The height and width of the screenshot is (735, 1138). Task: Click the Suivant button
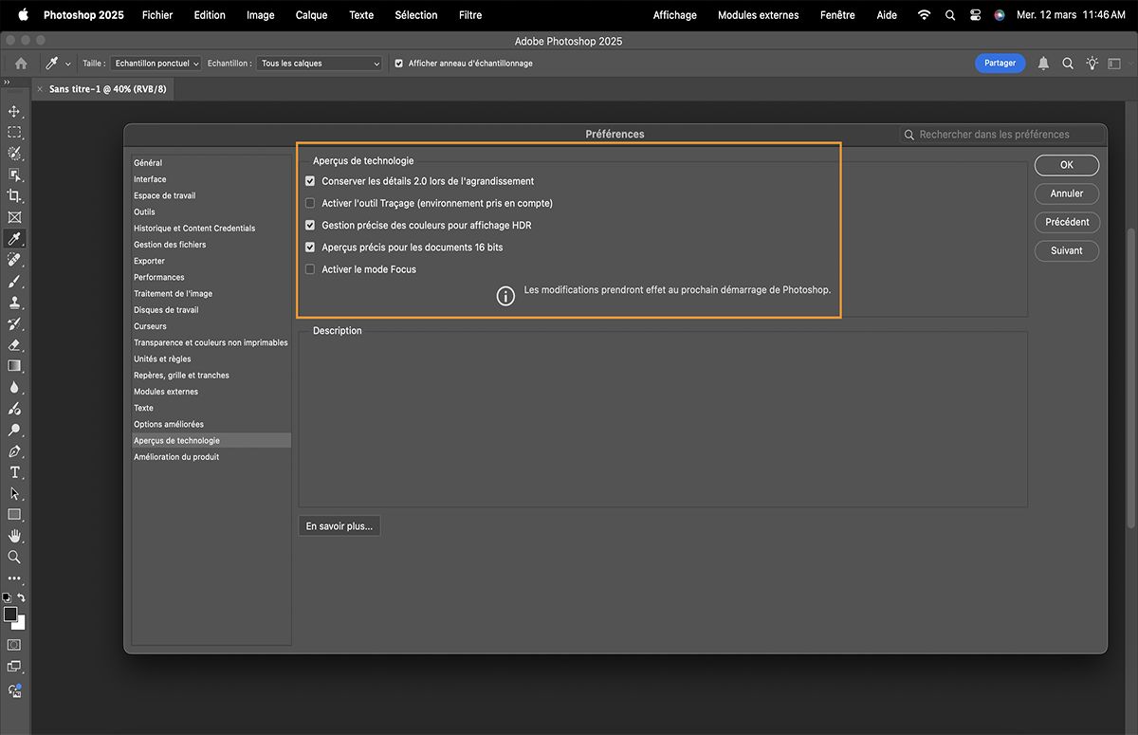tap(1067, 251)
